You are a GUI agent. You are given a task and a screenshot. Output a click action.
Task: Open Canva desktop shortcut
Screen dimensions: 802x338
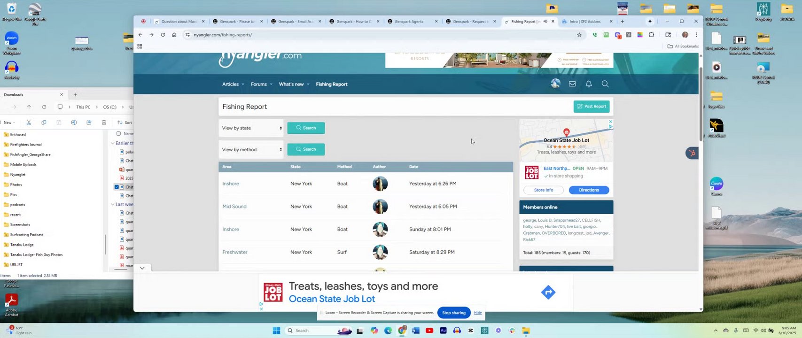click(x=716, y=186)
